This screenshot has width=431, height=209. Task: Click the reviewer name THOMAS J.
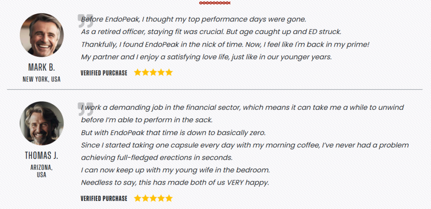tap(42, 156)
